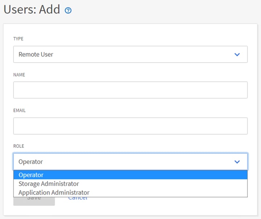
Task: Choose Storage Administrator from the role list
Action: coord(49,184)
